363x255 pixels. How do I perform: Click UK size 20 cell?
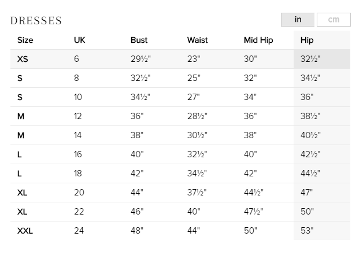(x=79, y=193)
